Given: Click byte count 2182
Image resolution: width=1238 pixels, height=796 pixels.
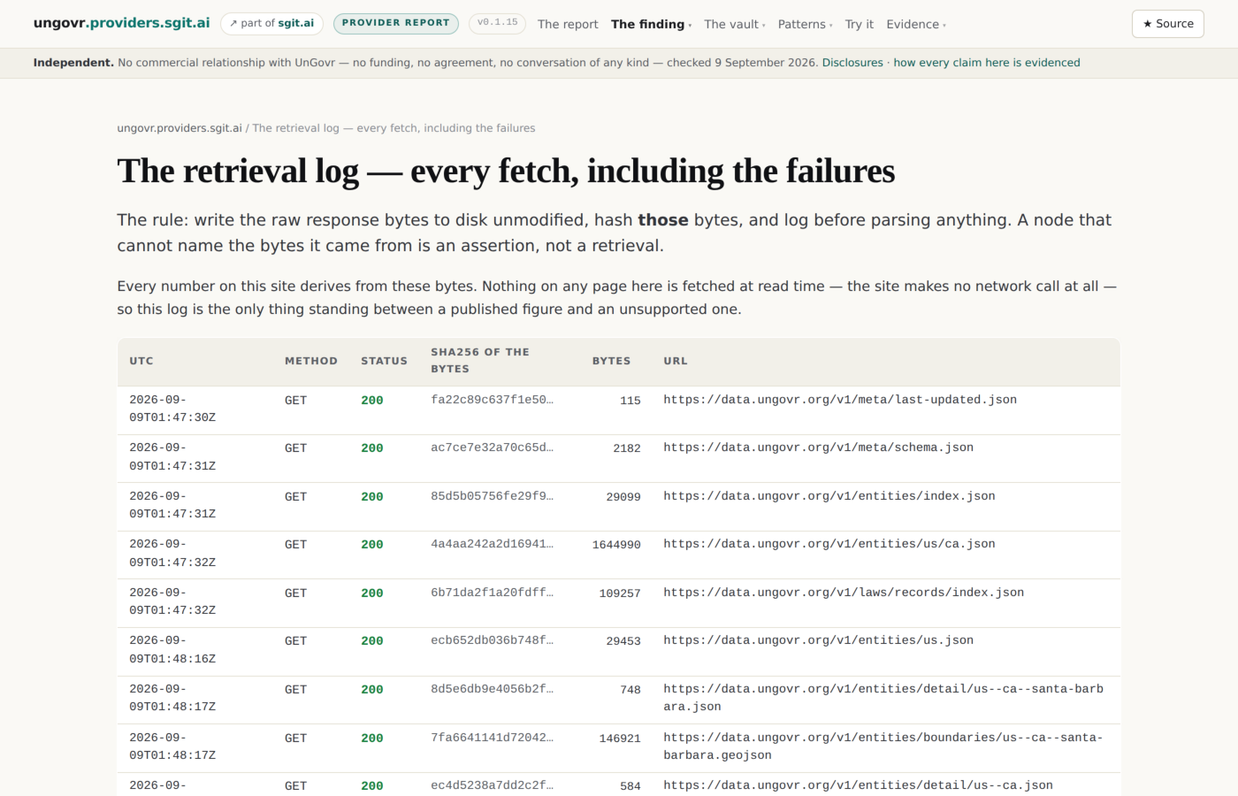Looking at the screenshot, I should tap(627, 448).
